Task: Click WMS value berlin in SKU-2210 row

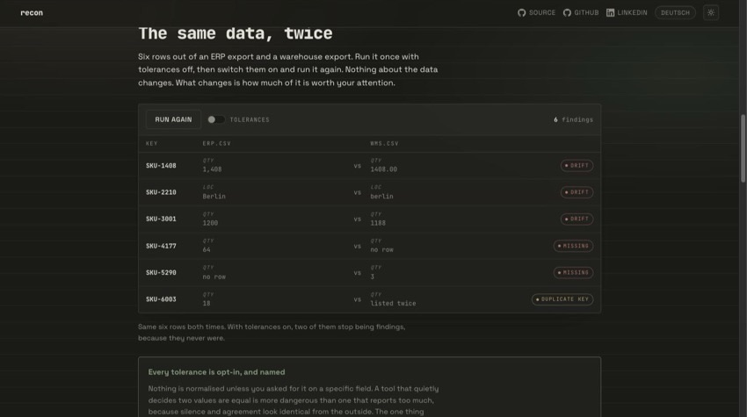Action: (381, 196)
